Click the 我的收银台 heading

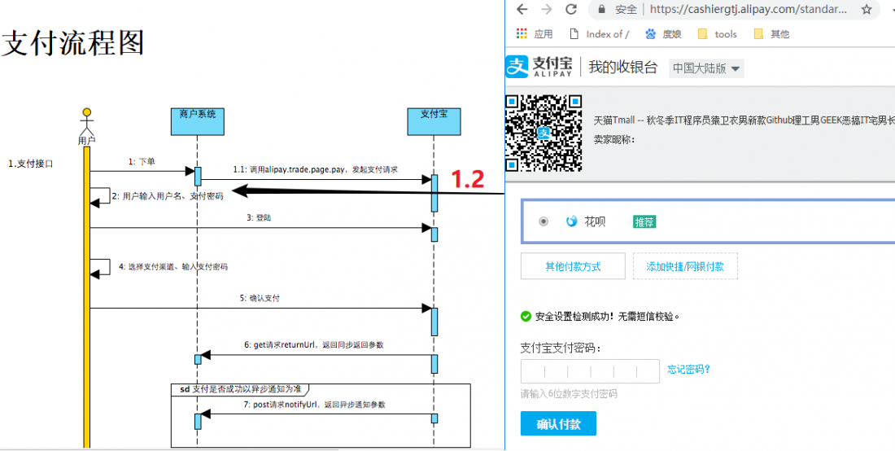point(622,67)
